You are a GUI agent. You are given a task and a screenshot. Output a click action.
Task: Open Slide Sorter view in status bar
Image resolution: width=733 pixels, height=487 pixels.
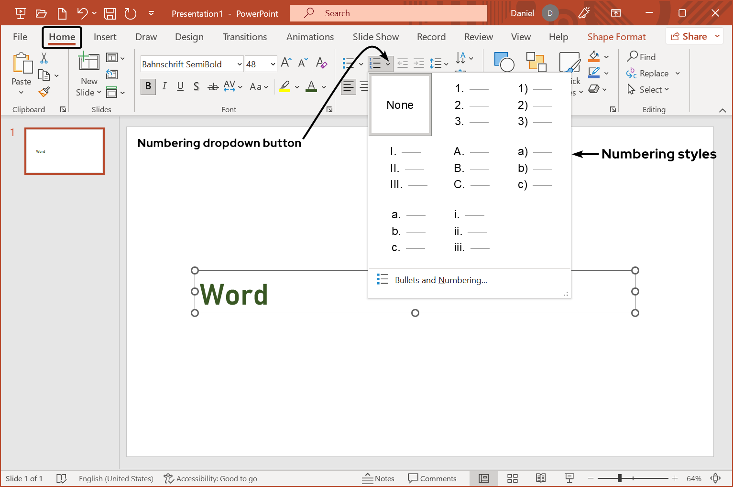[513, 478]
